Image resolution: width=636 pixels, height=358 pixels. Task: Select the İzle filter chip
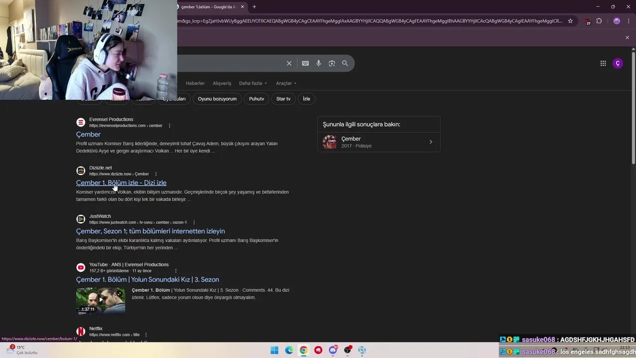(x=307, y=98)
